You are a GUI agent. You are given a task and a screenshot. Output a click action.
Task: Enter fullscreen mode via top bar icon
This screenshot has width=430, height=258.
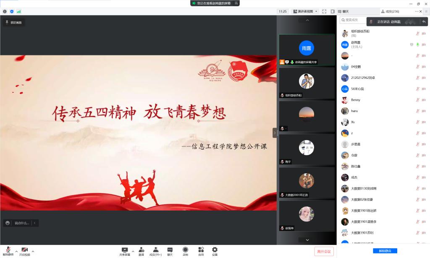coord(324,11)
